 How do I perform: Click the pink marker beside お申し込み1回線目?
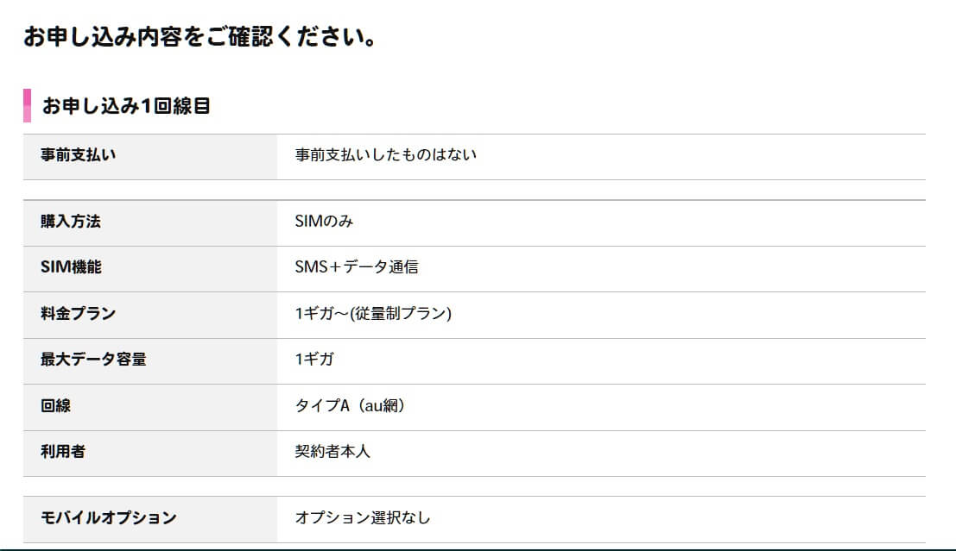tap(27, 105)
